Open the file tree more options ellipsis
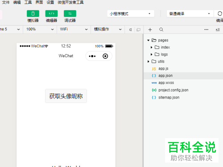This screenshot has width=223, height=167. (x=206, y=30)
